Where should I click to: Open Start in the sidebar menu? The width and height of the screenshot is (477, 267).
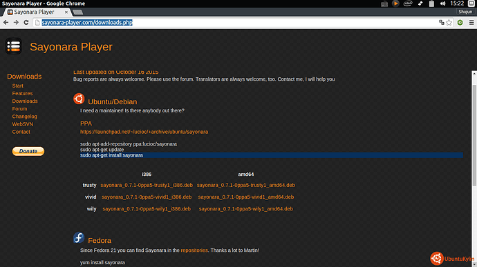tap(18, 86)
